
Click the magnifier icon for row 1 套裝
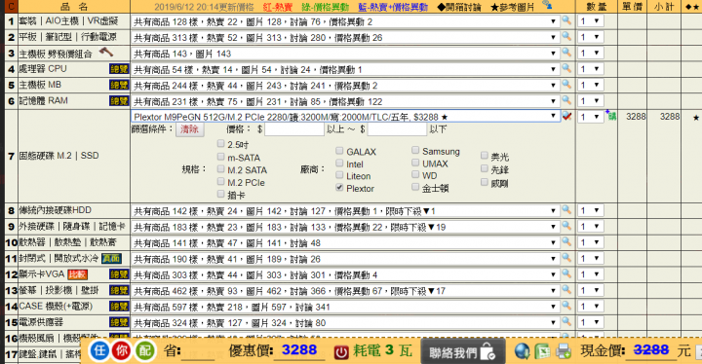566,20
